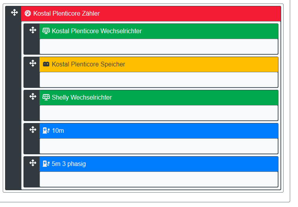
Task: Select the 10m charge point label
Action: [x=58, y=130]
